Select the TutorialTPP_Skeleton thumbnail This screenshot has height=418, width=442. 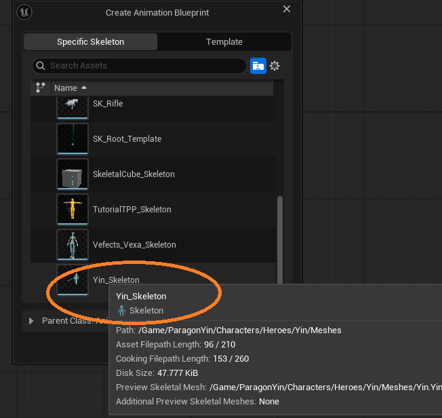point(73,210)
